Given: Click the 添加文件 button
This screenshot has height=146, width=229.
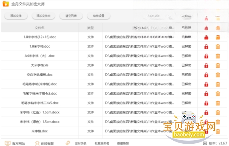Looking at the screenshot, I should [x=16, y=16].
